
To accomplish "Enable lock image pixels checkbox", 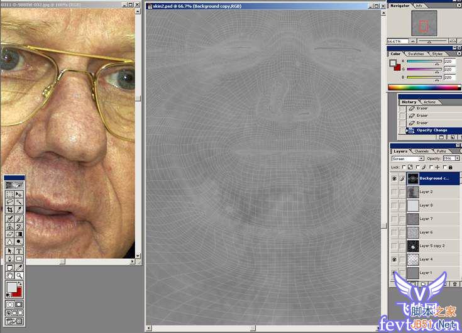I will tap(417, 167).
